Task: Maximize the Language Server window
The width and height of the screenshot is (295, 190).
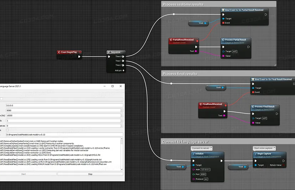Action: [x=112, y=86]
